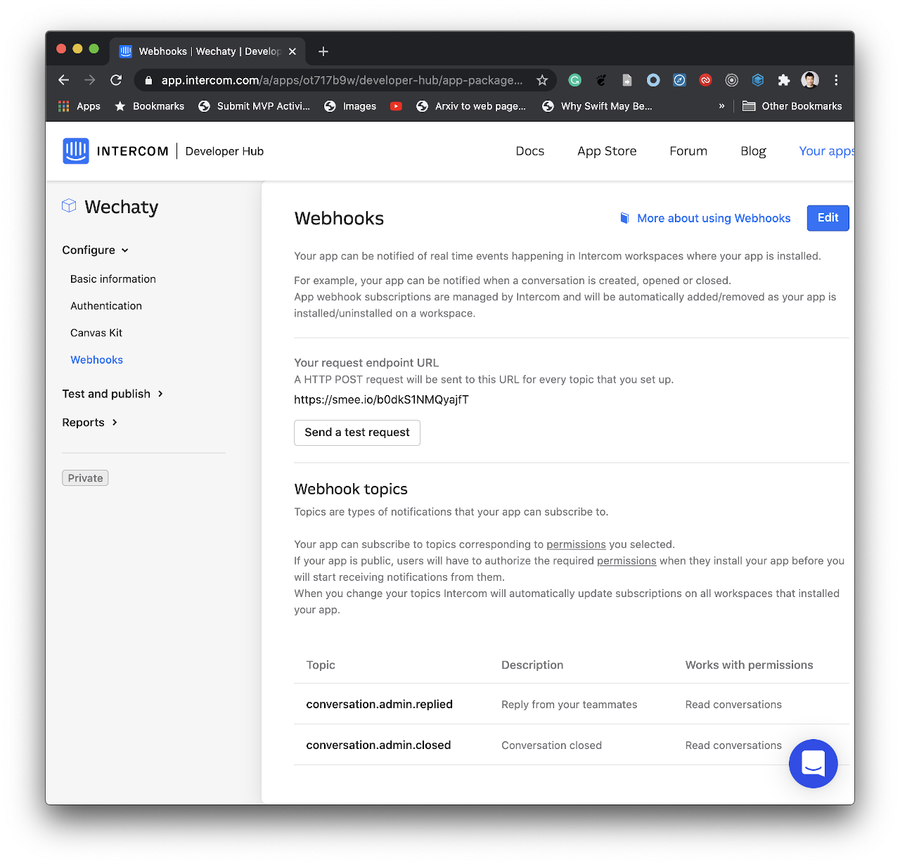Image resolution: width=900 pixels, height=865 pixels.
Task: Click Read conversations in the replied row
Action: tap(733, 705)
